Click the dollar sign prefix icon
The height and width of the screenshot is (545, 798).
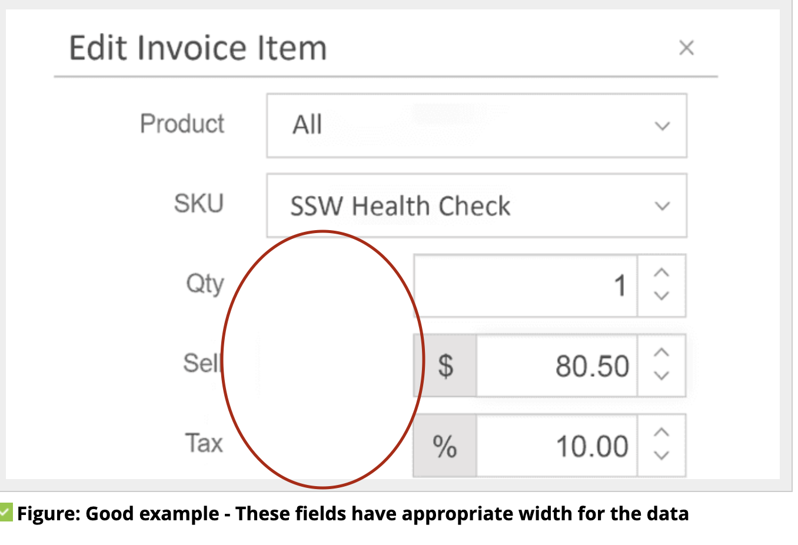(x=444, y=365)
